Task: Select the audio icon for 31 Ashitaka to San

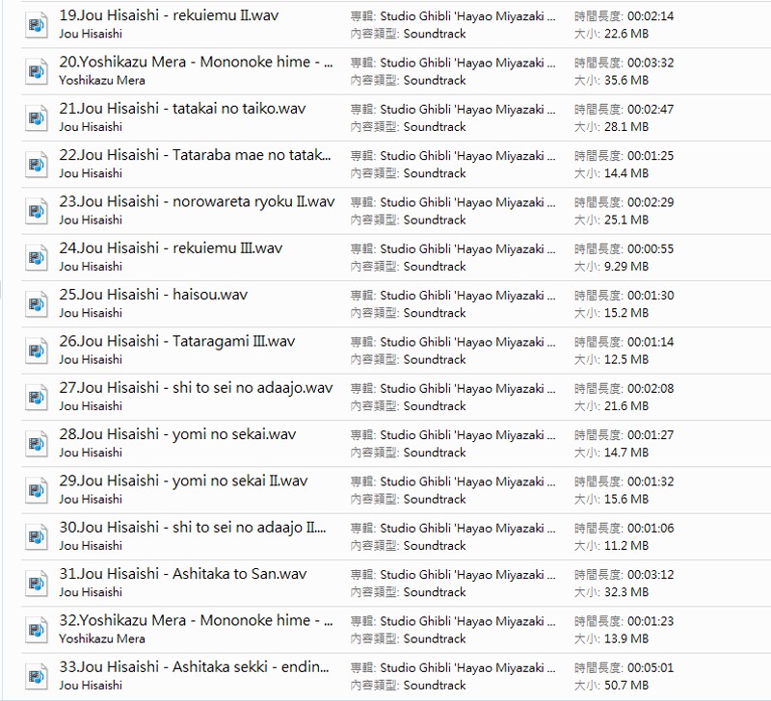Action: [x=37, y=584]
